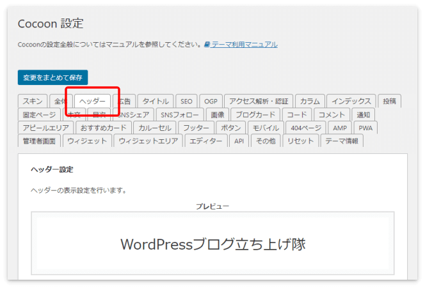Select the 投稿 tab
The width and height of the screenshot is (425, 288).
coord(390,101)
